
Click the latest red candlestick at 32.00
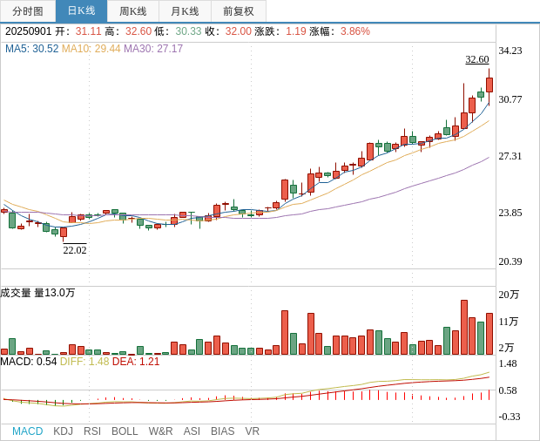point(489,85)
